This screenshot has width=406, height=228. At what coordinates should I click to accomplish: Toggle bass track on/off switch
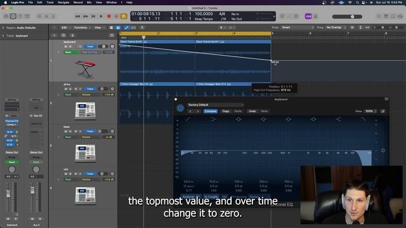point(103,131)
